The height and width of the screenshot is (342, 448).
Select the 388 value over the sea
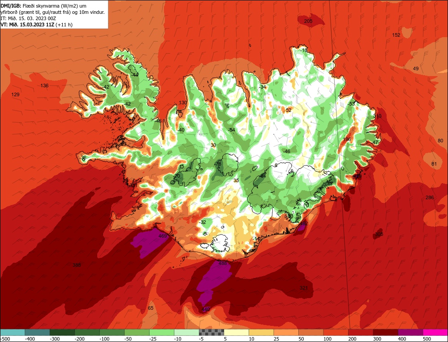77,265
